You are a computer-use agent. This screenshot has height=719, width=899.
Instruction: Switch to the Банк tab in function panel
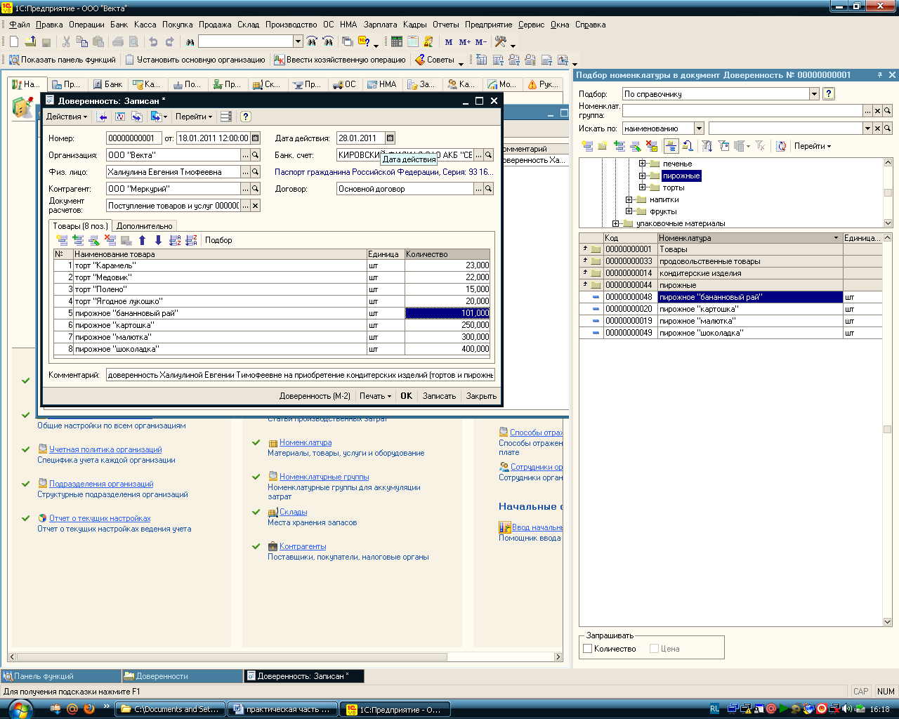point(107,84)
